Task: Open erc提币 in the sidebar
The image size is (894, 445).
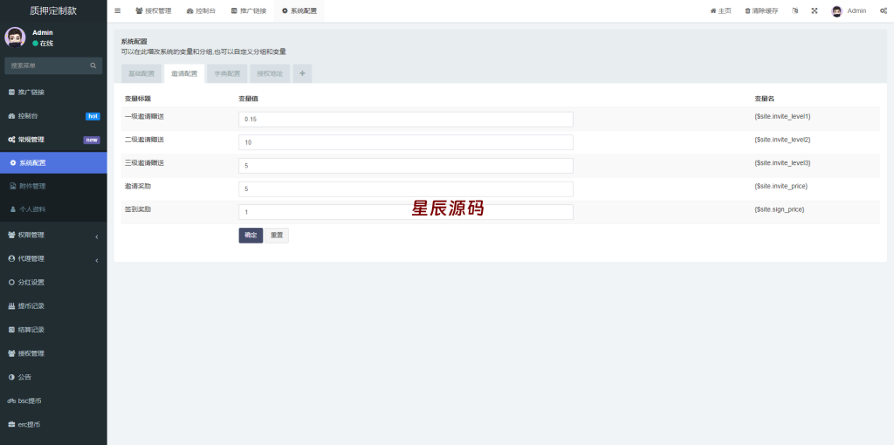Action: [x=53, y=424]
